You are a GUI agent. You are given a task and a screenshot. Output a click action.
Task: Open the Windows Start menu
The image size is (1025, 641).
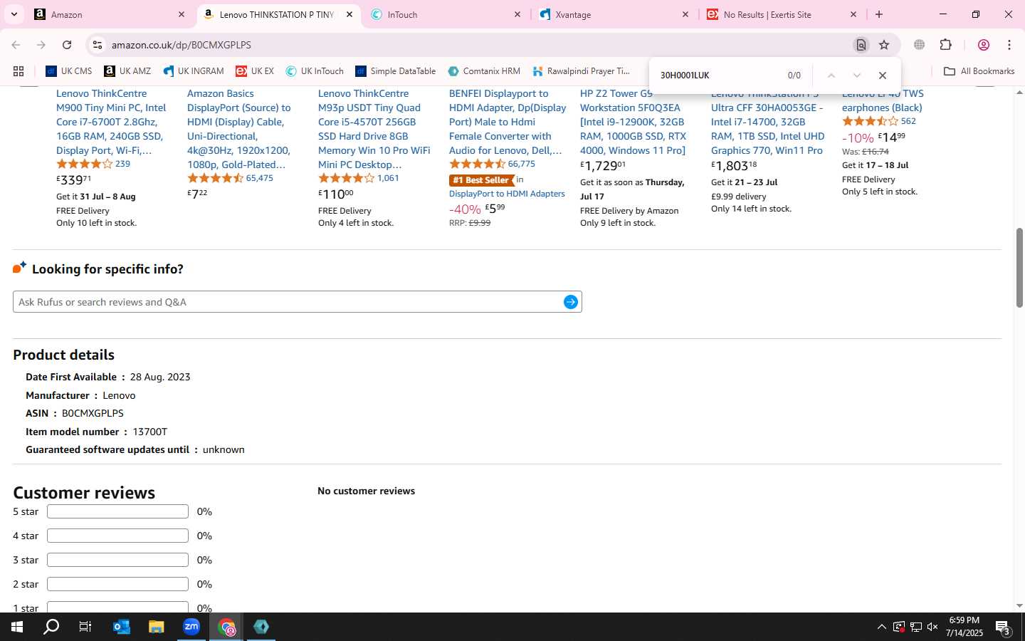click(x=17, y=627)
